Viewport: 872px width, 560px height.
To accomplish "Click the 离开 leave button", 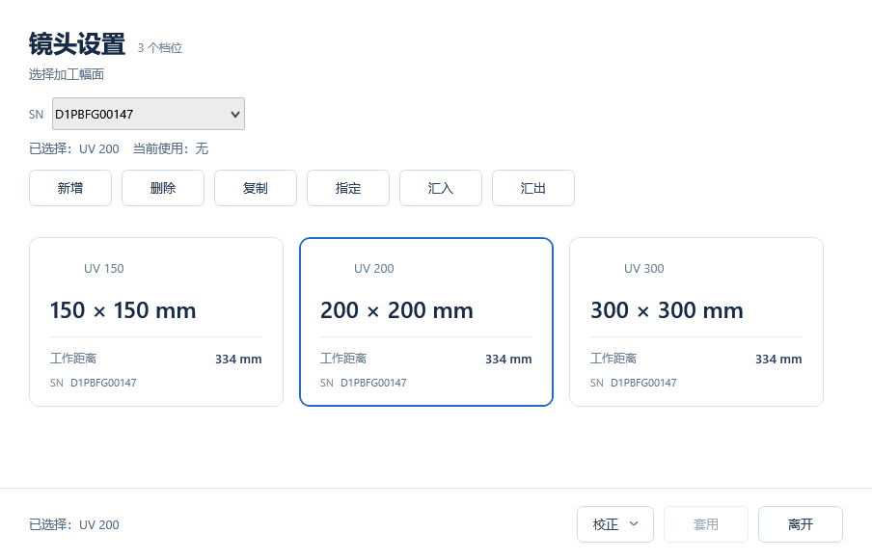I will tap(801, 524).
